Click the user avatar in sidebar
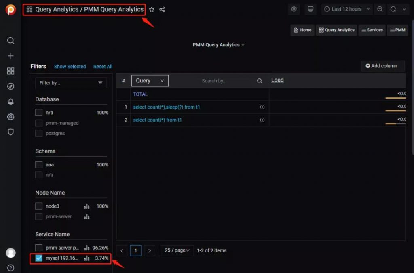414x273 pixels. pyautogui.click(x=11, y=253)
